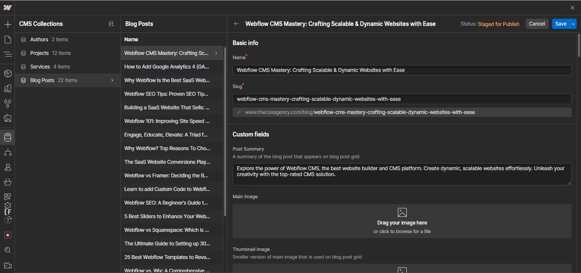
Task: Open the Components cube panel
Action: pos(8,74)
